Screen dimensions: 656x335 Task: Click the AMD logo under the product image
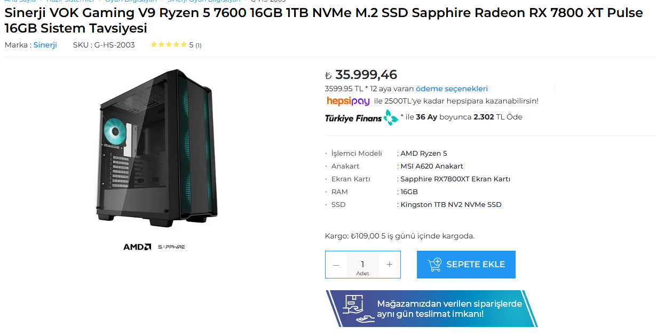click(137, 247)
